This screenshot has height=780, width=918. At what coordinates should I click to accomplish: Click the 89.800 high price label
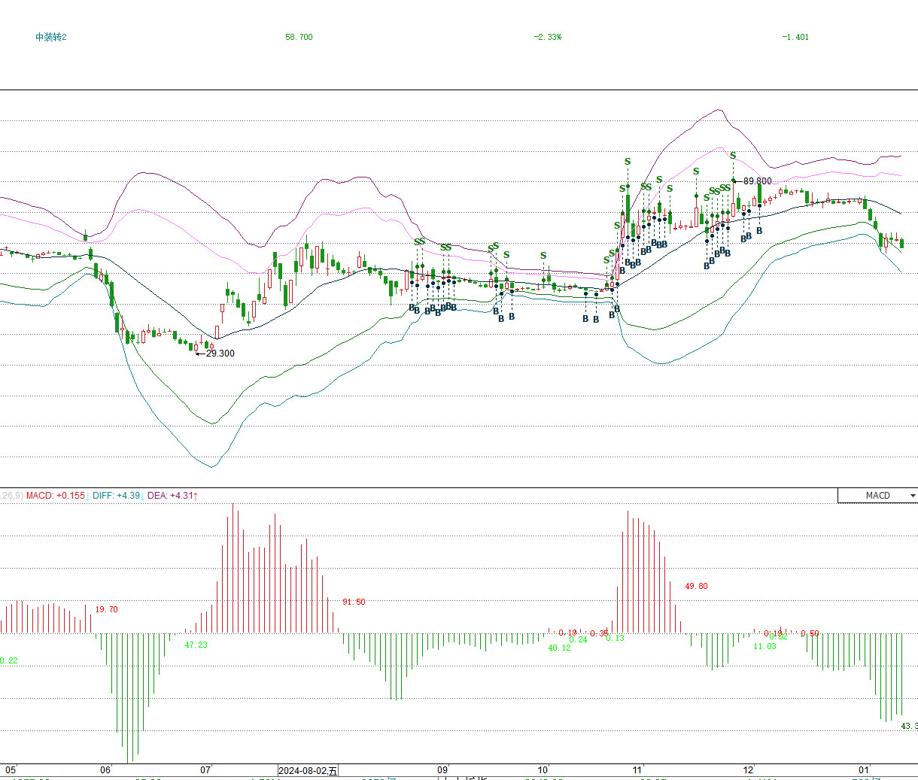(758, 181)
